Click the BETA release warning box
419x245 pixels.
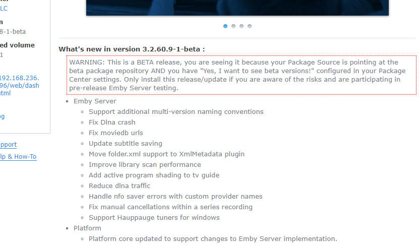click(x=241, y=75)
